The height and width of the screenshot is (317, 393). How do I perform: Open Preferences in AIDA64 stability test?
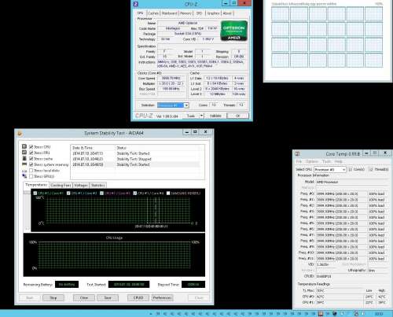(162, 298)
